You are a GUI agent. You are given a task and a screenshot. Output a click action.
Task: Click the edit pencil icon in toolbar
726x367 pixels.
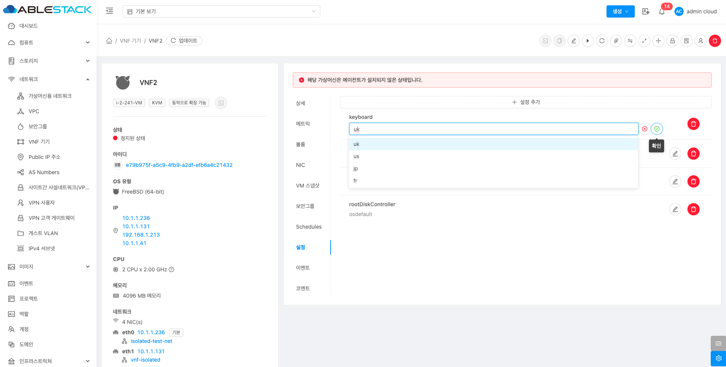(573, 41)
